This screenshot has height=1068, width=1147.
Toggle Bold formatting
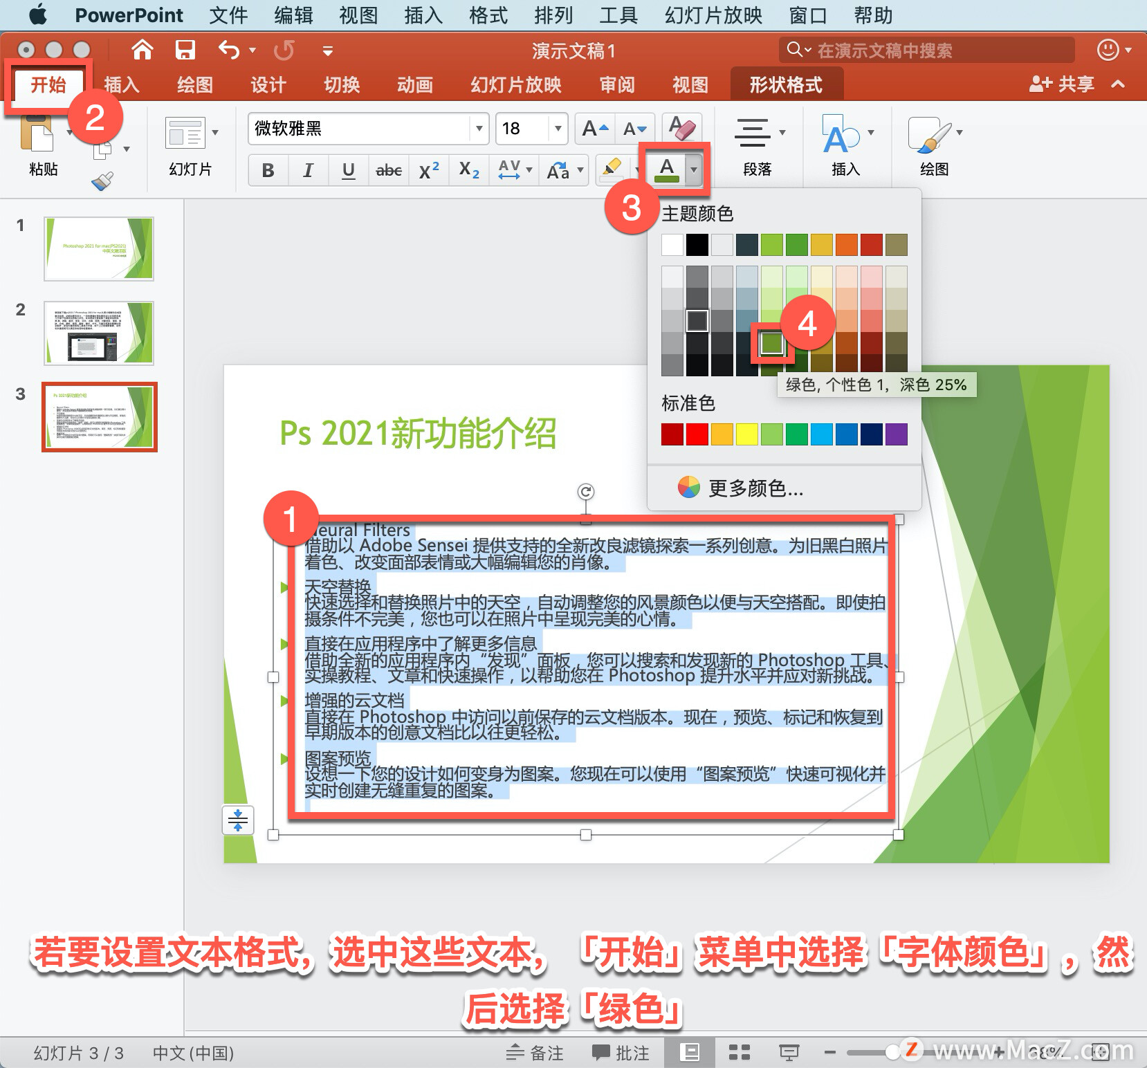[x=268, y=170]
